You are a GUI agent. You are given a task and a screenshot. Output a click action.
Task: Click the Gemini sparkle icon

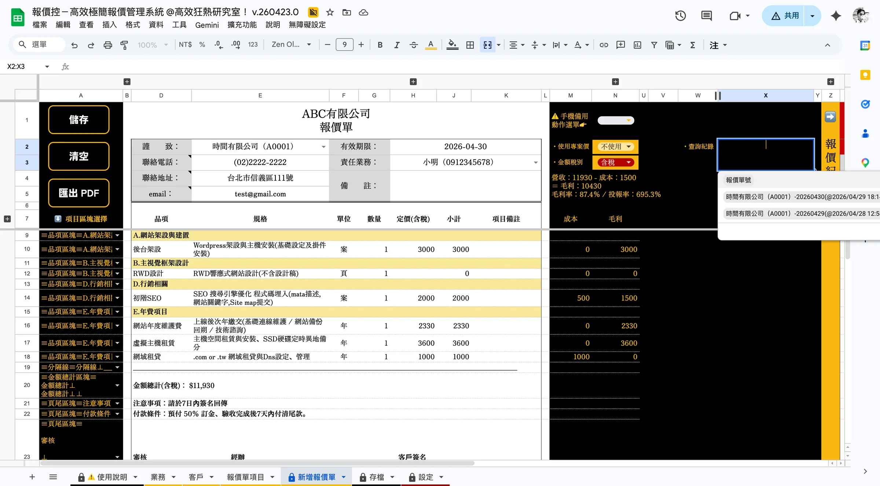pos(836,16)
